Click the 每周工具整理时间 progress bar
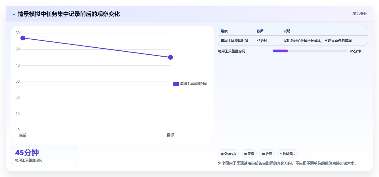Viewport: 379px width, 177px height. (x=310, y=51)
